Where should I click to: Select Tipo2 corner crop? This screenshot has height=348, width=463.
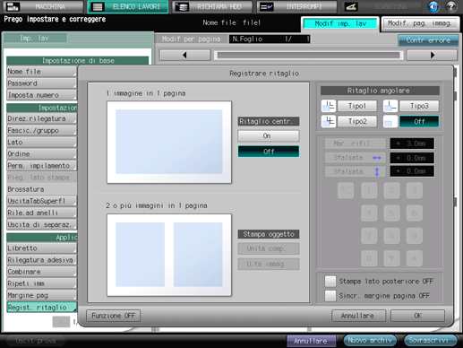tap(357, 121)
